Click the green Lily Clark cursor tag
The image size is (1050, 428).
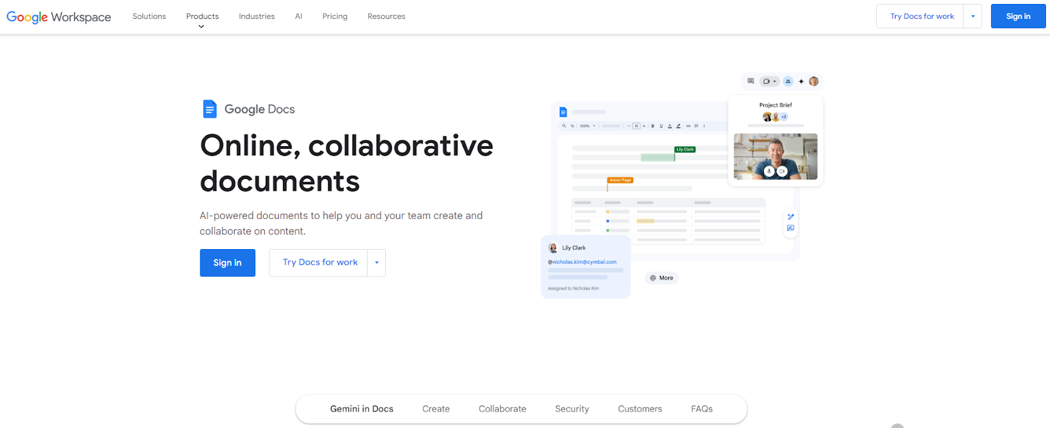[x=685, y=149]
